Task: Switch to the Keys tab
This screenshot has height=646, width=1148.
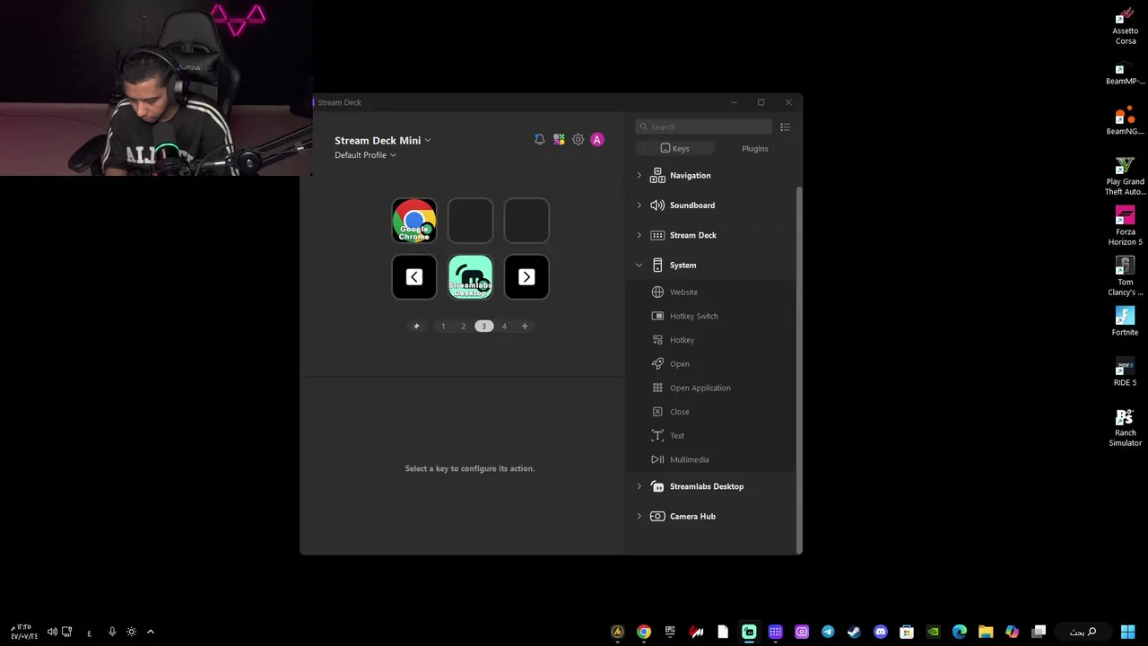Action: pos(674,149)
